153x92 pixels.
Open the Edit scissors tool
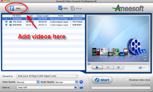pos(63,8)
